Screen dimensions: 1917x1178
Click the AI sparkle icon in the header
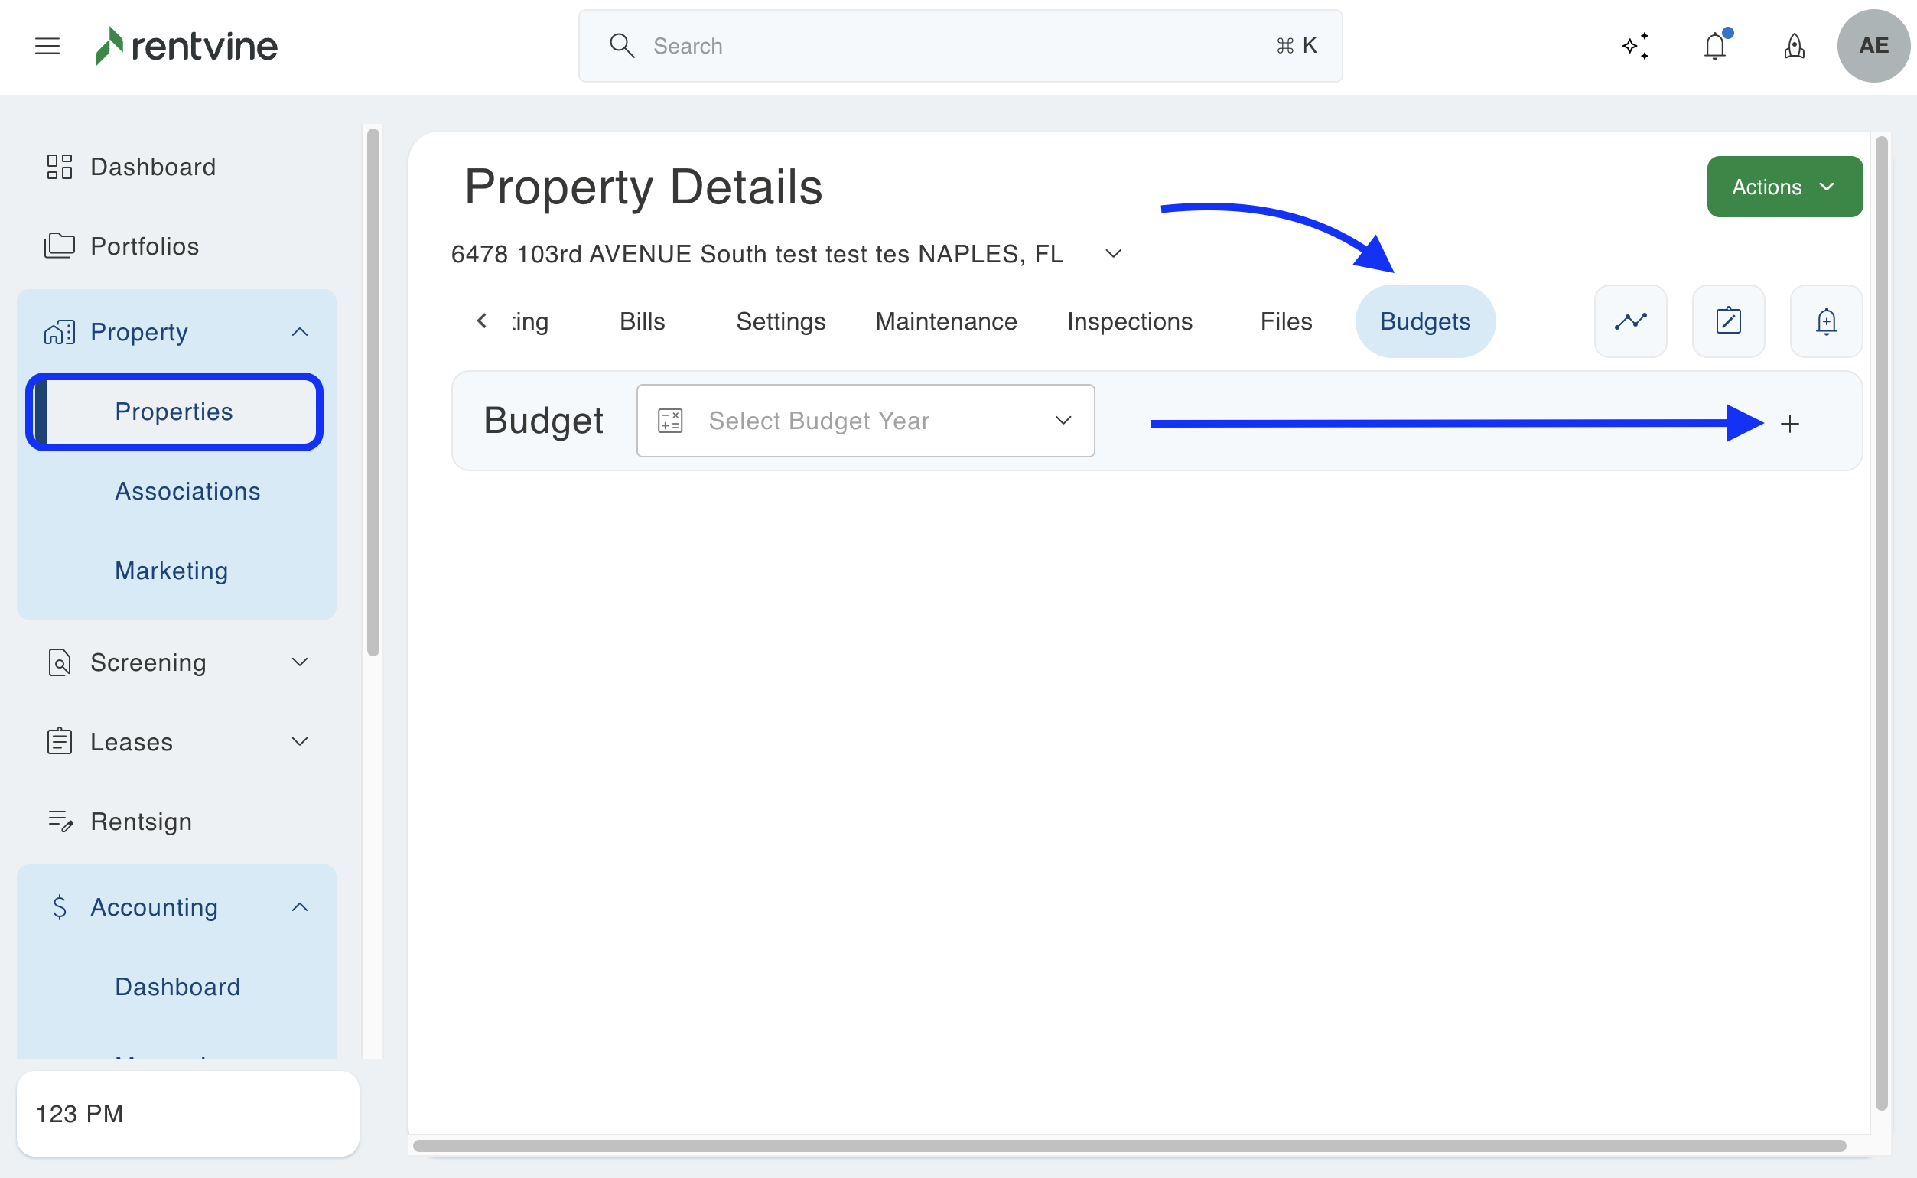click(1635, 46)
